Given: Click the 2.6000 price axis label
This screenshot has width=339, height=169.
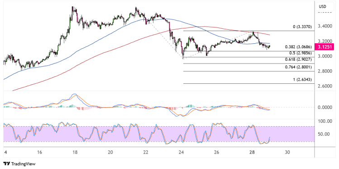Looking at the screenshot, I should click(325, 86).
